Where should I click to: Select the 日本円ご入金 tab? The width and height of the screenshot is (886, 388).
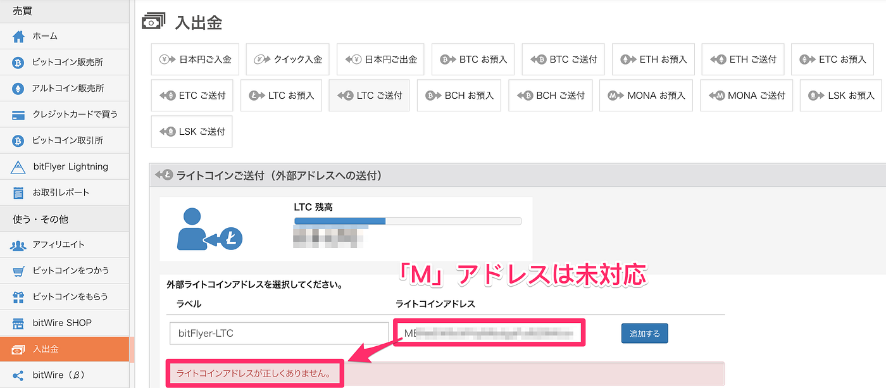click(195, 59)
